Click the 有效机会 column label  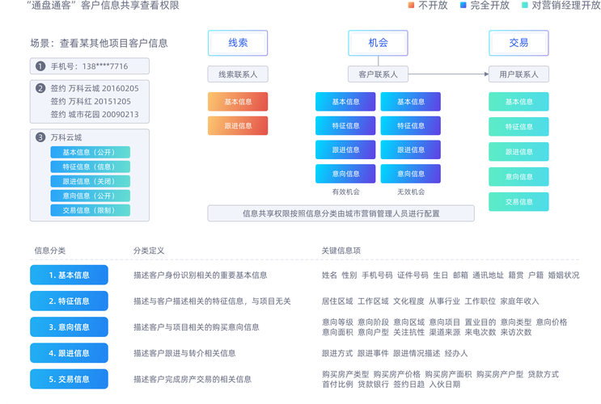click(x=345, y=191)
